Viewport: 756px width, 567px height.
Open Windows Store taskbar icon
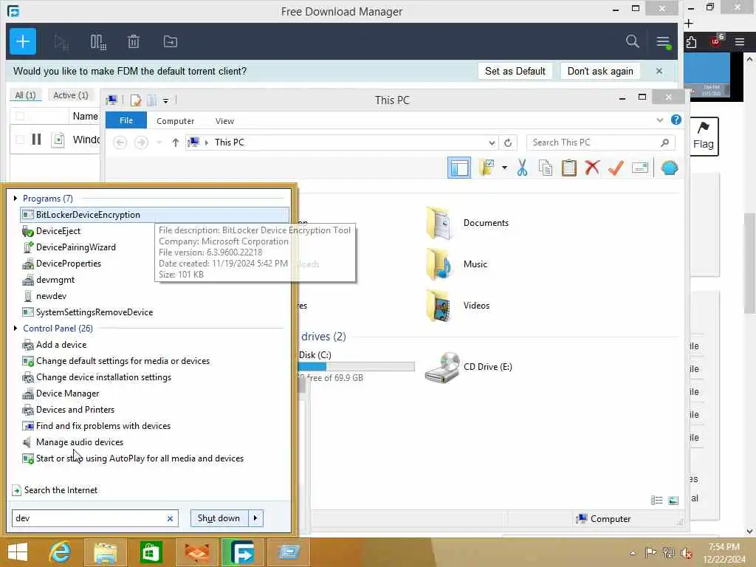(x=151, y=552)
